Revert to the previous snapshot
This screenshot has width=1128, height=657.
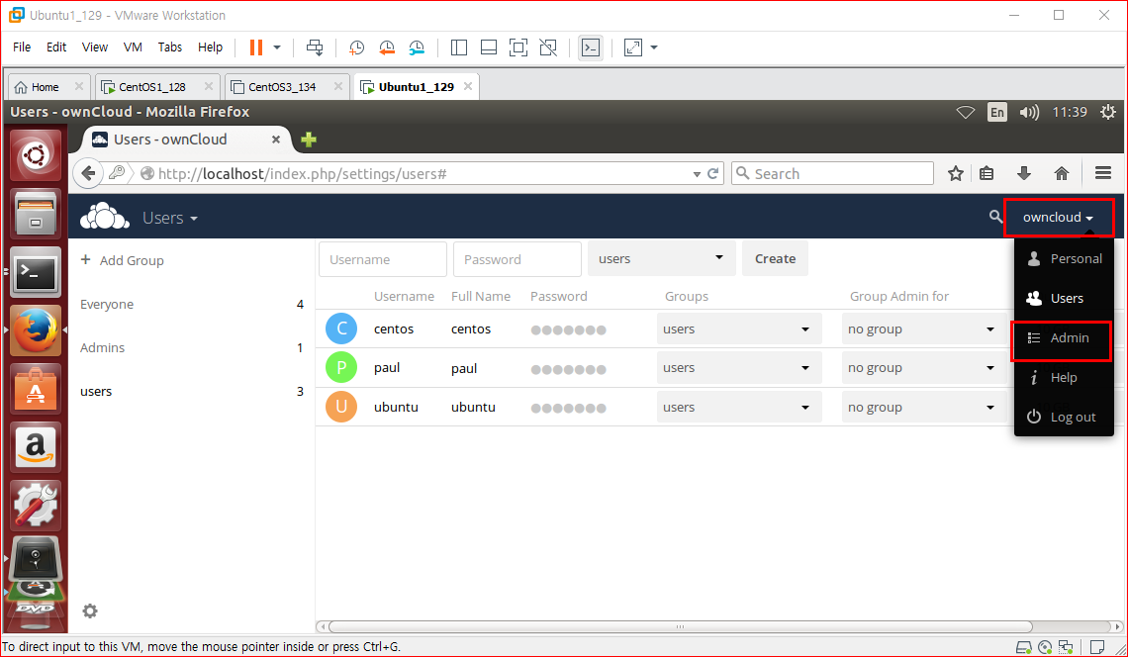(x=386, y=47)
